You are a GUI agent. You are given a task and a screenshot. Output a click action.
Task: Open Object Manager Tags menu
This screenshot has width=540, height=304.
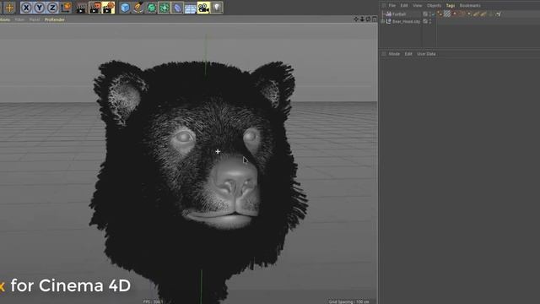pyautogui.click(x=451, y=6)
